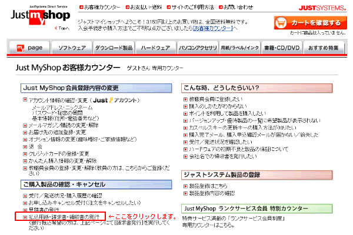Click 専用カウンターはこちら text
This screenshot has width=353, height=235.
coord(208,225)
